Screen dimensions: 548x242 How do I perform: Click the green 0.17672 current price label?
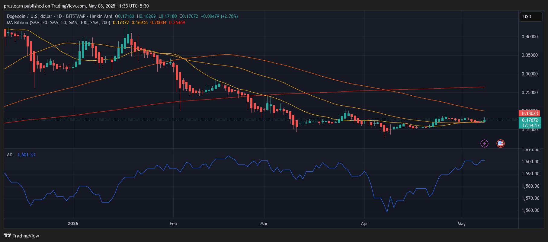(x=530, y=120)
